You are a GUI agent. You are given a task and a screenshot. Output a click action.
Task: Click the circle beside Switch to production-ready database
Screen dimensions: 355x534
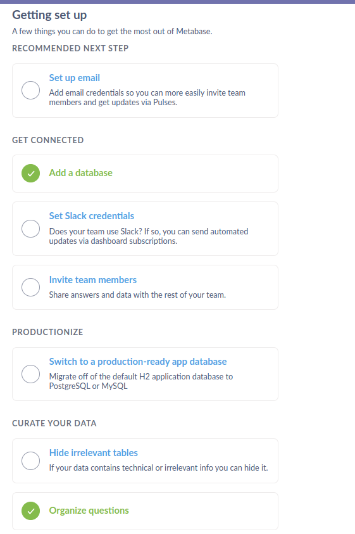click(30, 374)
